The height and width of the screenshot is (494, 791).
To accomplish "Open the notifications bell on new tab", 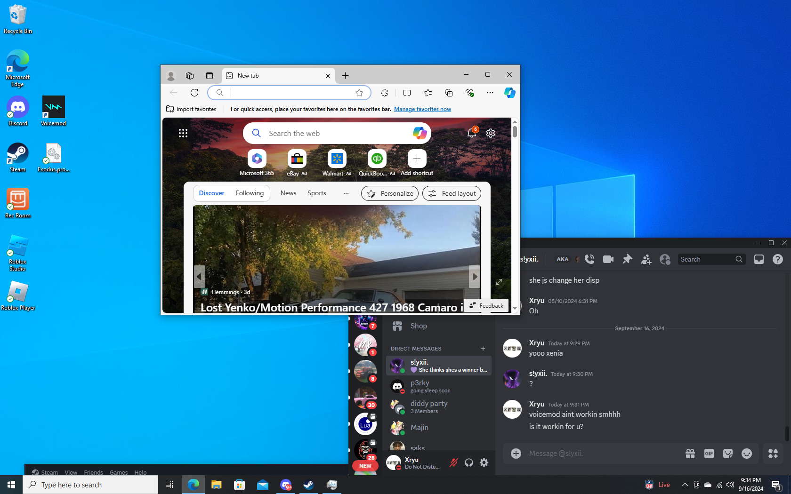I will 472,133.
